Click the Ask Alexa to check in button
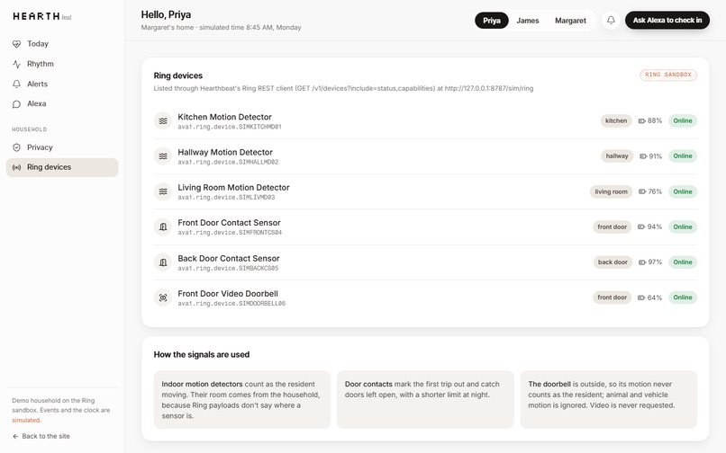Viewport: 726px width, 453px height. coord(667,21)
